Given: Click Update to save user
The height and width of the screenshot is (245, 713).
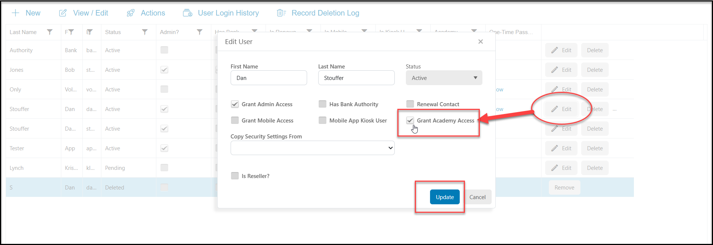Looking at the screenshot, I should click(445, 197).
